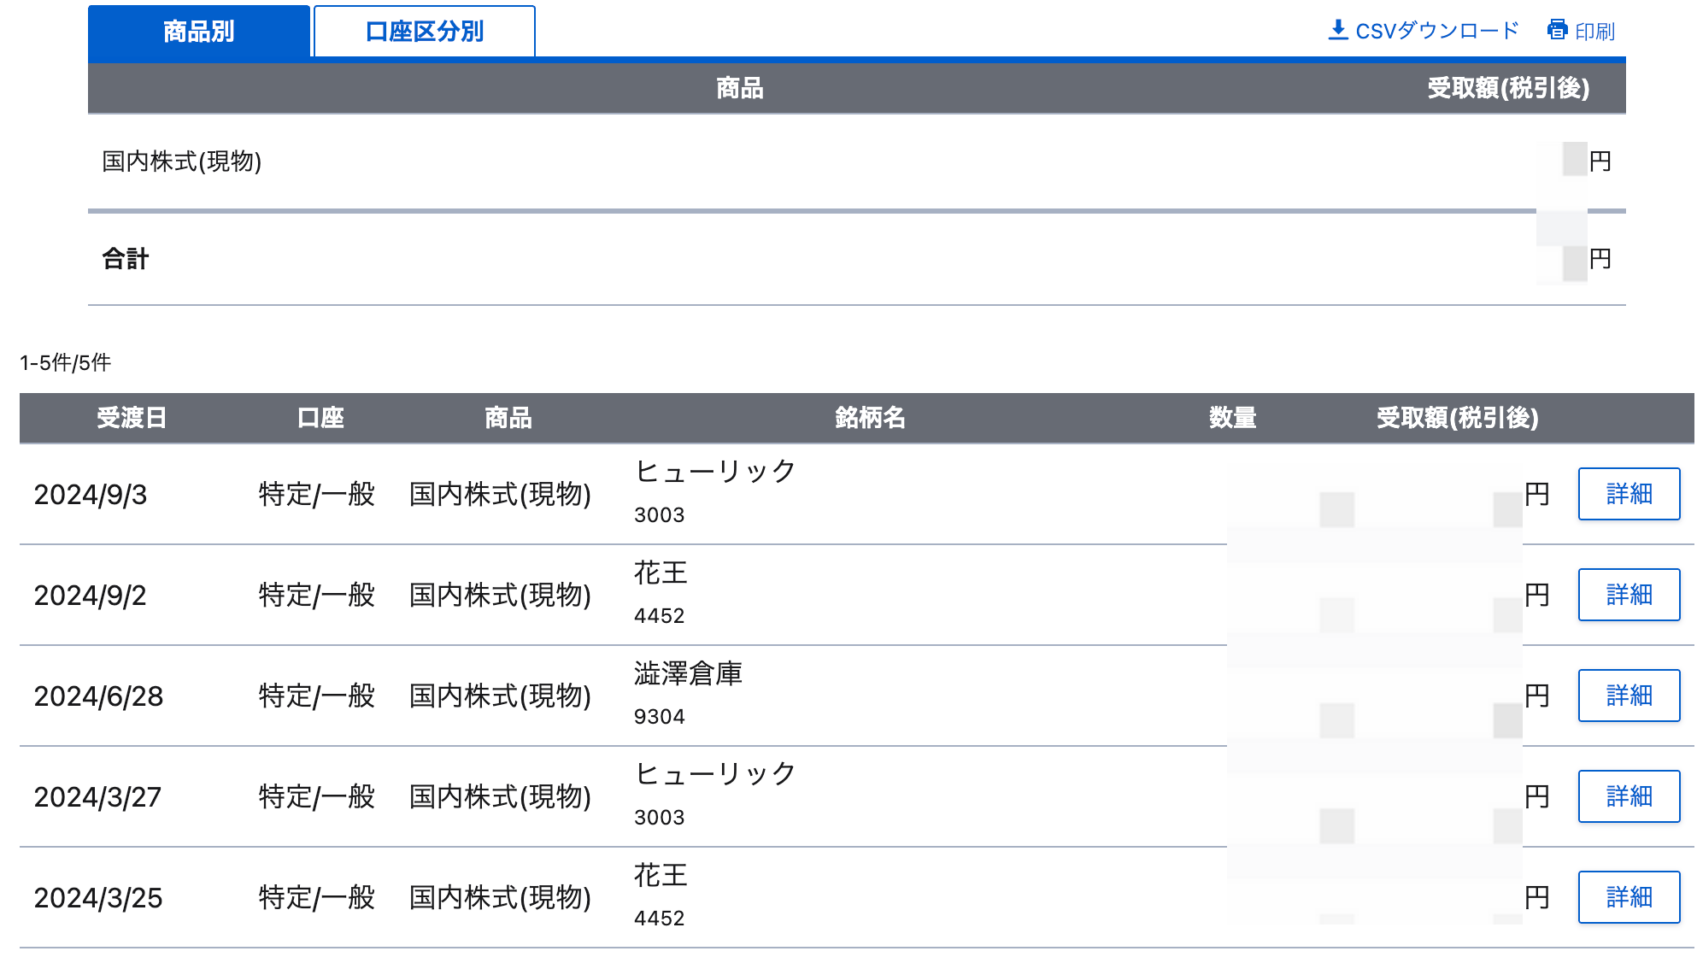Click the 口座 column header

pos(320,418)
